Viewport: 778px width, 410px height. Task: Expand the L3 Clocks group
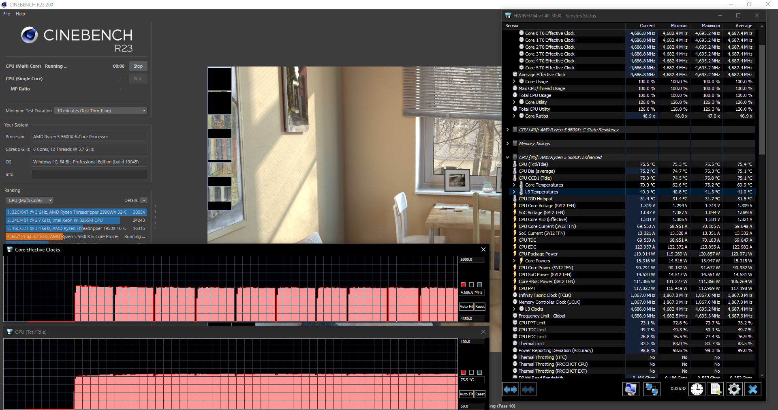[514, 309]
